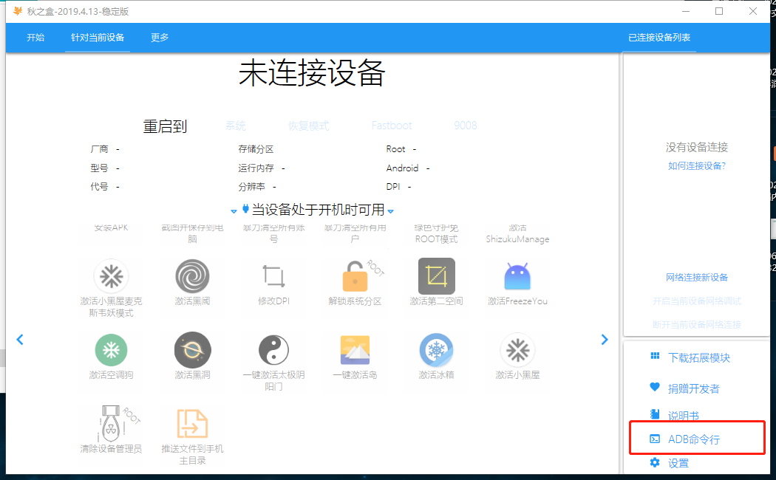Click the 激活冰箱 blue snowflake icon
Screen dimensions: 776x480
436,350
